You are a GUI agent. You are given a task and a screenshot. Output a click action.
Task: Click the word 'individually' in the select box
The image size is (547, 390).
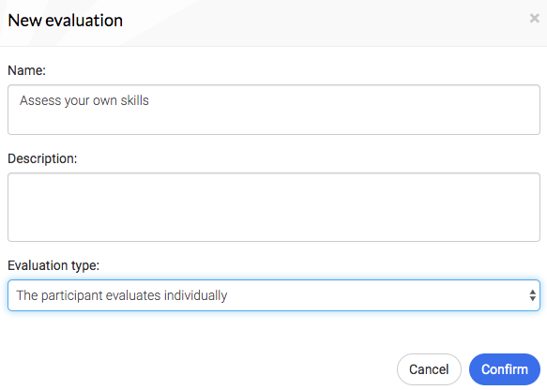pos(196,295)
